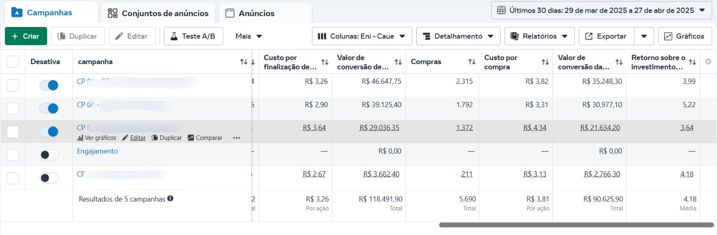Open the Colunas: Eni - Caue dropdown
The image size is (717, 235).
pyautogui.click(x=362, y=36)
